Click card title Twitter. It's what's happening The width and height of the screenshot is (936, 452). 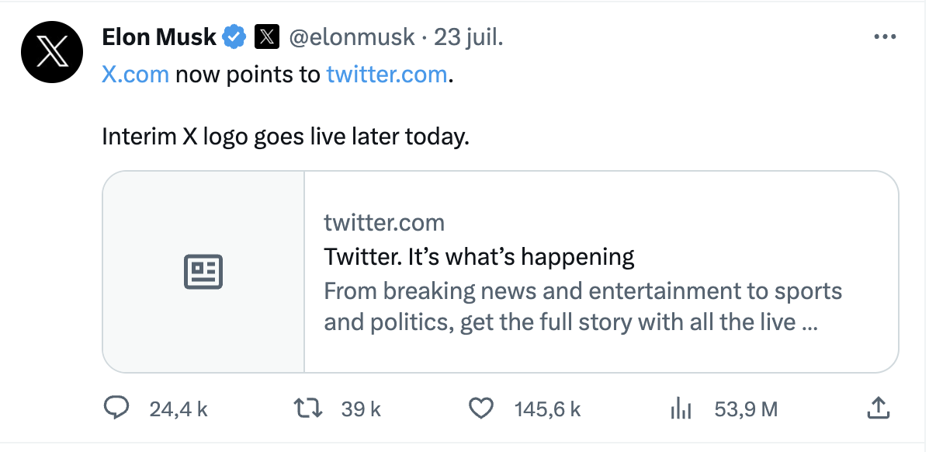point(479,256)
